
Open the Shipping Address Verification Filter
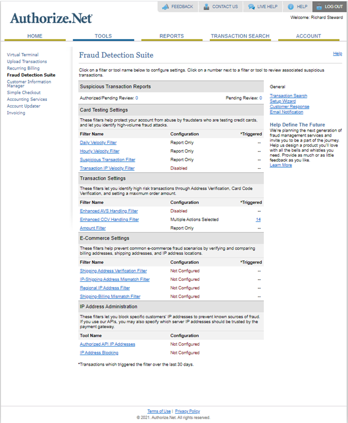click(113, 271)
